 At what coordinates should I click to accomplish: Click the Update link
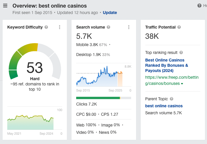click(110, 13)
